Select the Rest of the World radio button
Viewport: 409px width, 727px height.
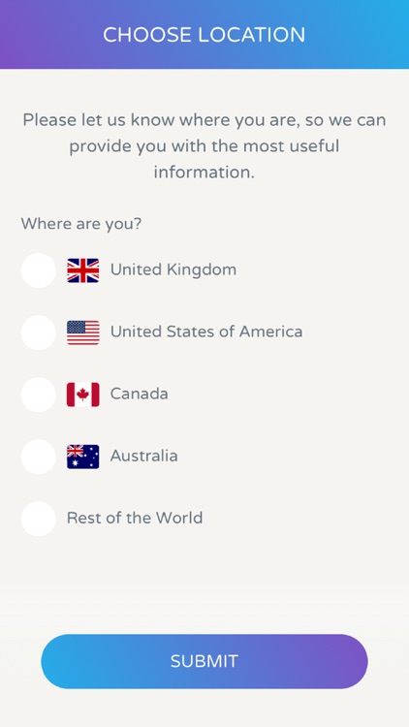39,519
